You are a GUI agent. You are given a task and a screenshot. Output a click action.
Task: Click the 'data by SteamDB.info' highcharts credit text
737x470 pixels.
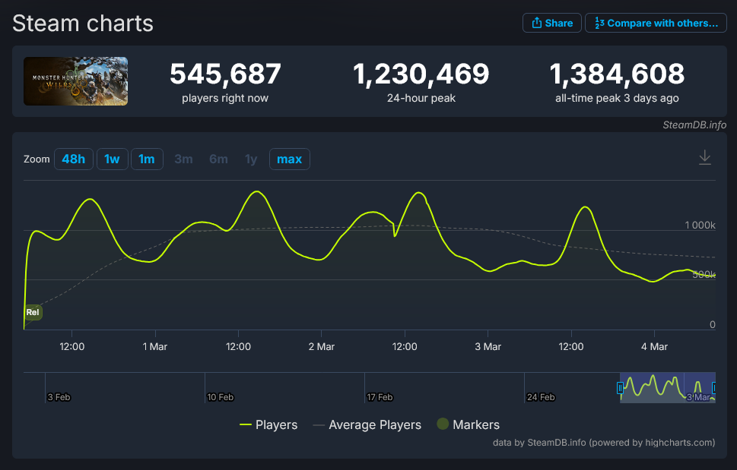click(604, 442)
